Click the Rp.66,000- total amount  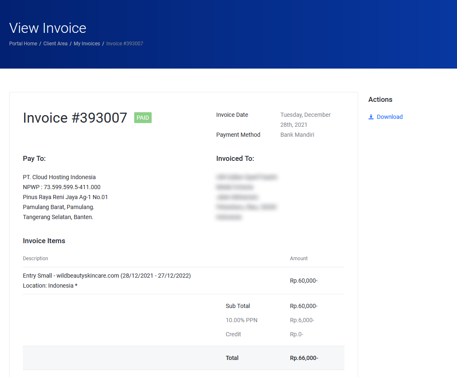(x=304, y=358)
